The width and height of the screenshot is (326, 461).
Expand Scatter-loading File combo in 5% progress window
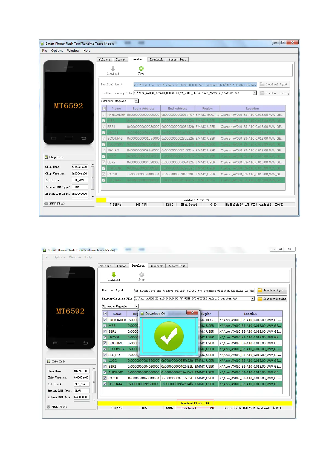[255, 93]
